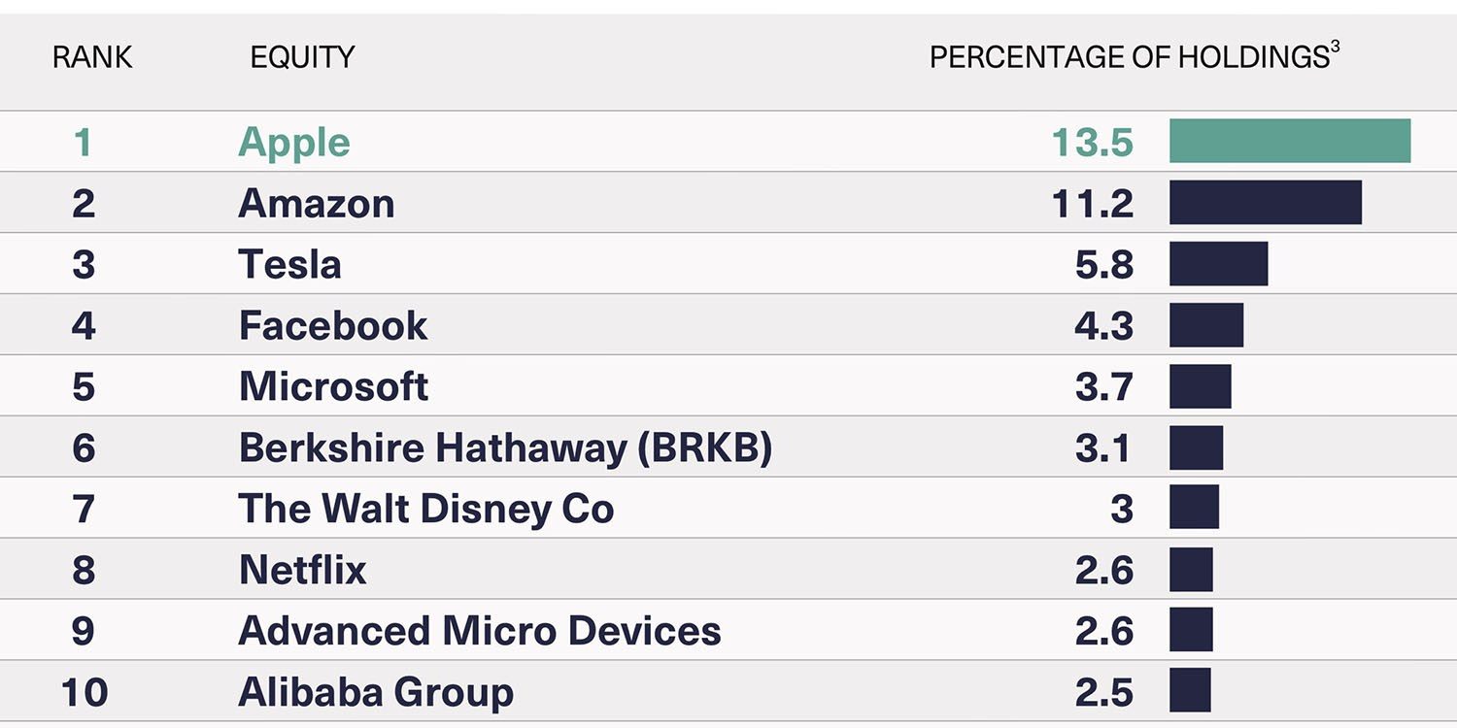This screenshot has height=728, width=1457.
Task: Click the dark Amazon holdings bar
Action: [x=1265, y=203]
